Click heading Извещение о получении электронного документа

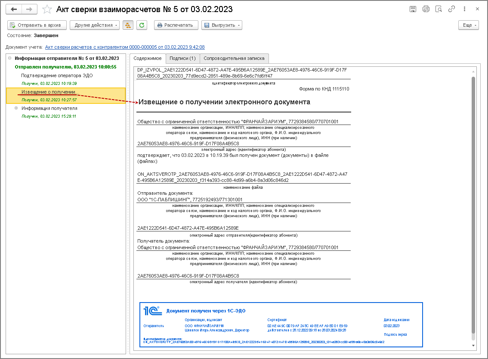coord(224,102)
